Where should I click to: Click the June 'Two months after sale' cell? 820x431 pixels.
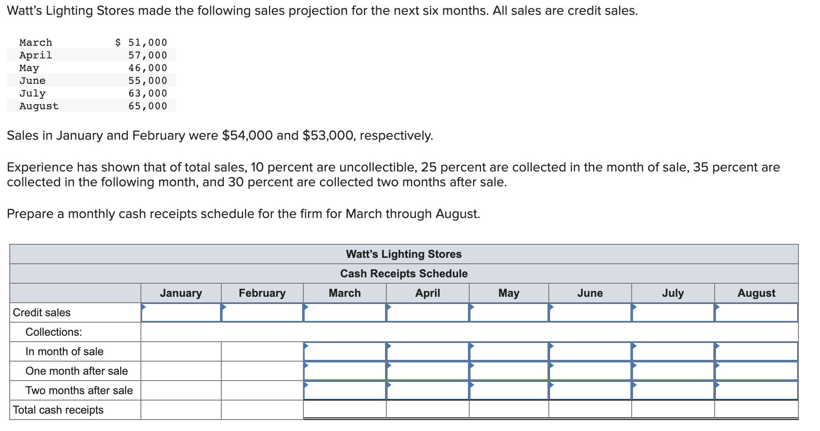point(589,390)
